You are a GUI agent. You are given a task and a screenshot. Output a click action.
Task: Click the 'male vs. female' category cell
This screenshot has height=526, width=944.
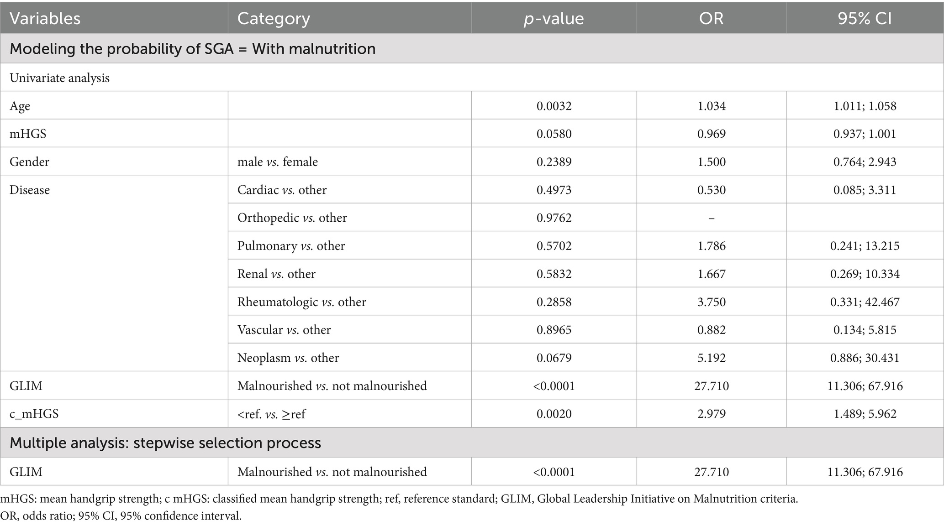pyautogui.click(x=277, y=162)
